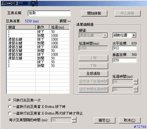Select the first 滑鼠左鍵 按下 1000 row
Image resolution: width=147 pixels, height=129 pixels.
point(38,47)
